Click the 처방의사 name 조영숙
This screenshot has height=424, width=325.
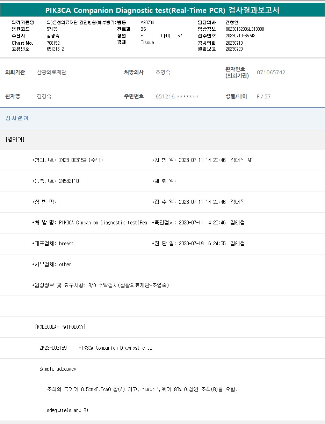163,73
